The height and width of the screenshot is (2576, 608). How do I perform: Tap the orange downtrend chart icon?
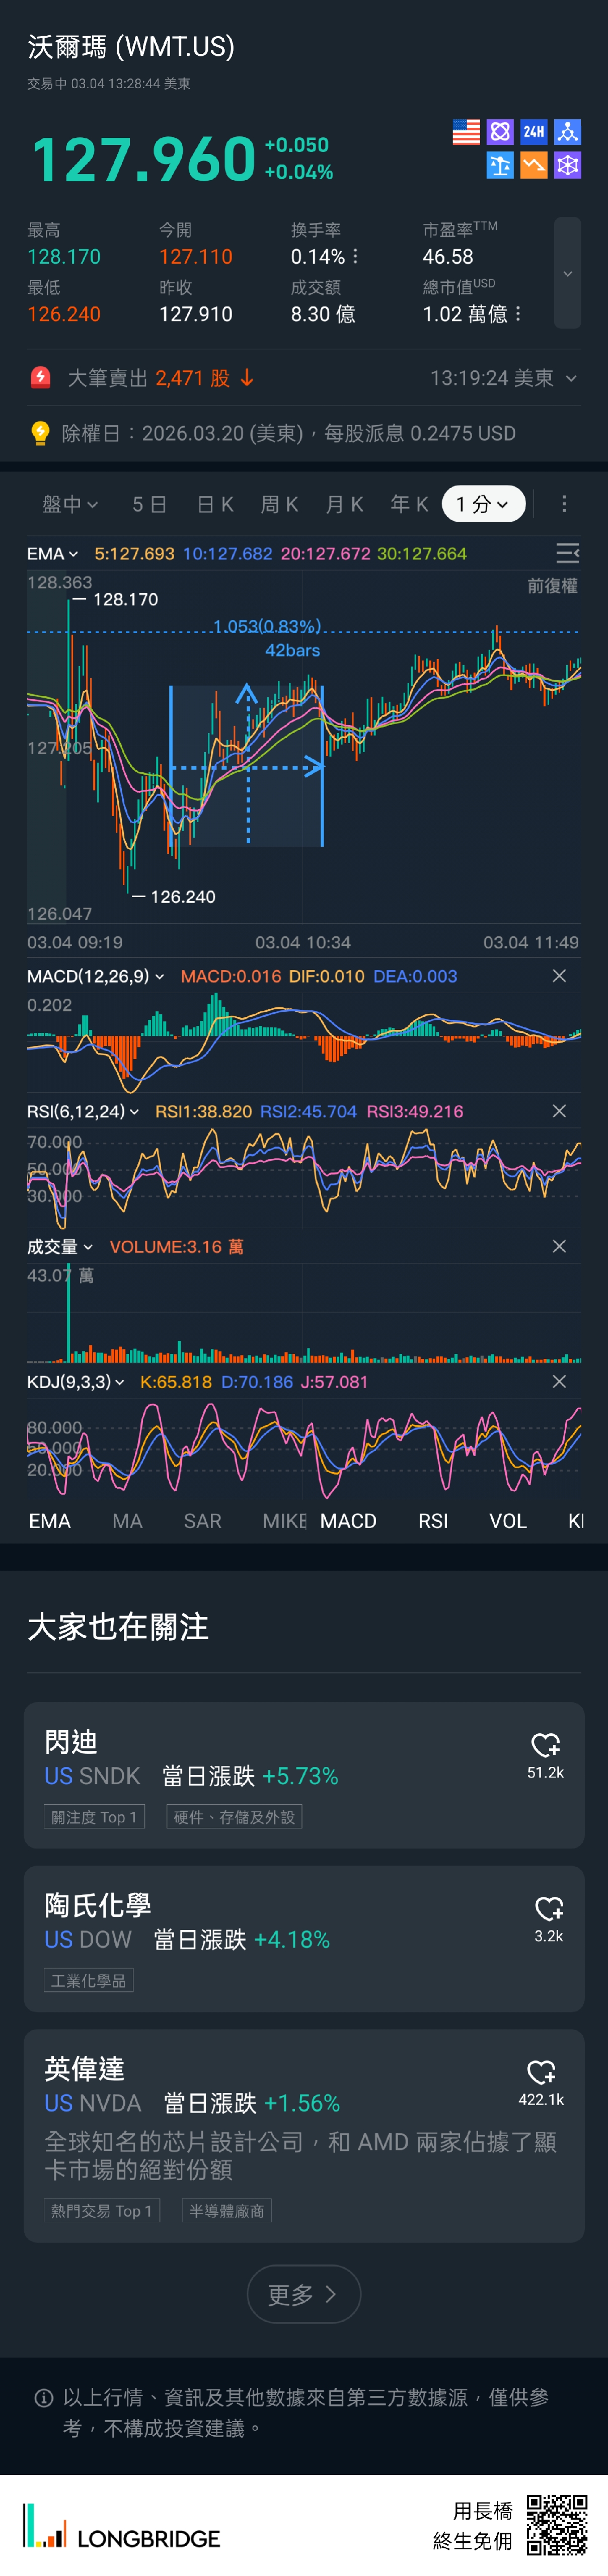[534, 165]
